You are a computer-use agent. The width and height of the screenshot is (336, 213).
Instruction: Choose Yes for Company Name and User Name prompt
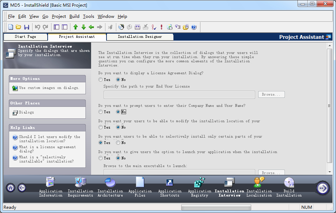click(x=104, y=112)
